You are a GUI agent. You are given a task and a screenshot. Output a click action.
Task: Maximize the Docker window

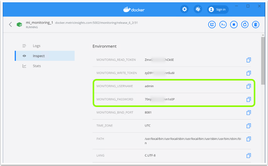coord(248,6)
